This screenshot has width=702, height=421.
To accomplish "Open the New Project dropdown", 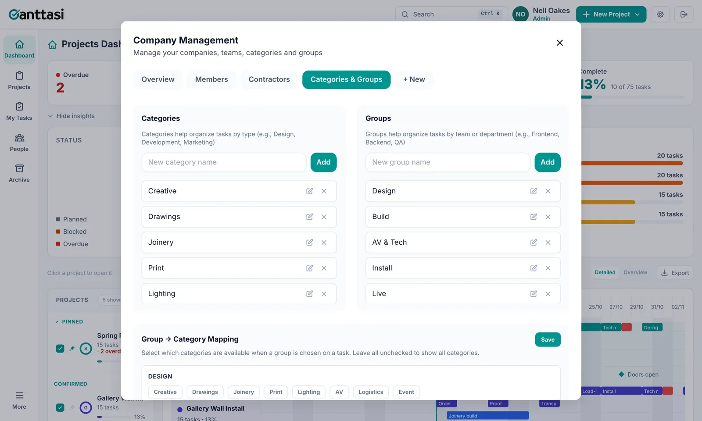I will pyautogui.click(x=611, y=14).
